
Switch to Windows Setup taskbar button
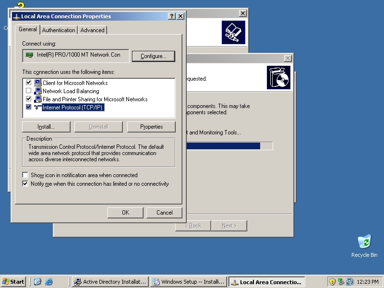[x=189, y=282]
